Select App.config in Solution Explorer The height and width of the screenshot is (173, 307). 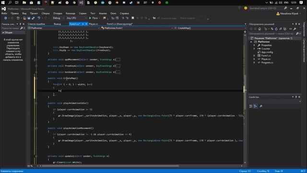click(267, 52)
